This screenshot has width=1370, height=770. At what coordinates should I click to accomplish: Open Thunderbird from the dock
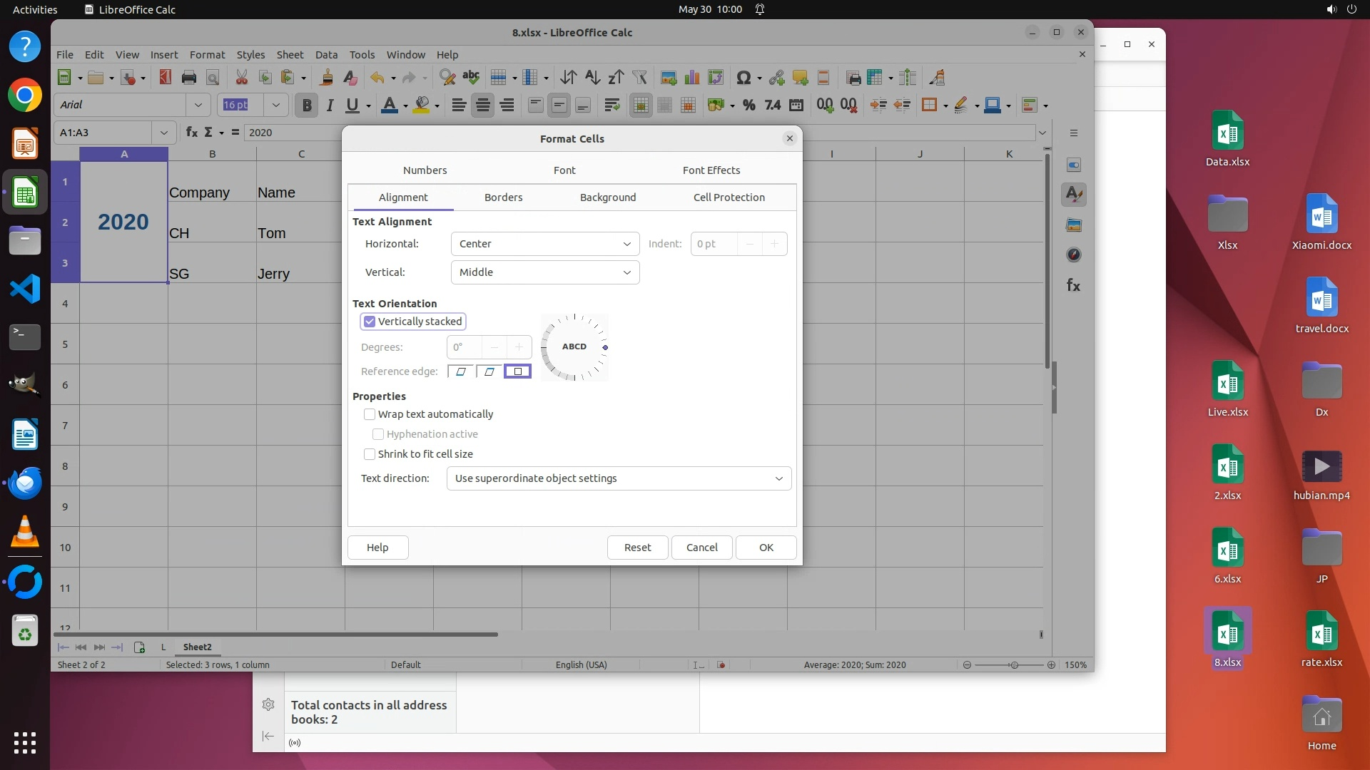pyautogui.click(x=25, y=483)
